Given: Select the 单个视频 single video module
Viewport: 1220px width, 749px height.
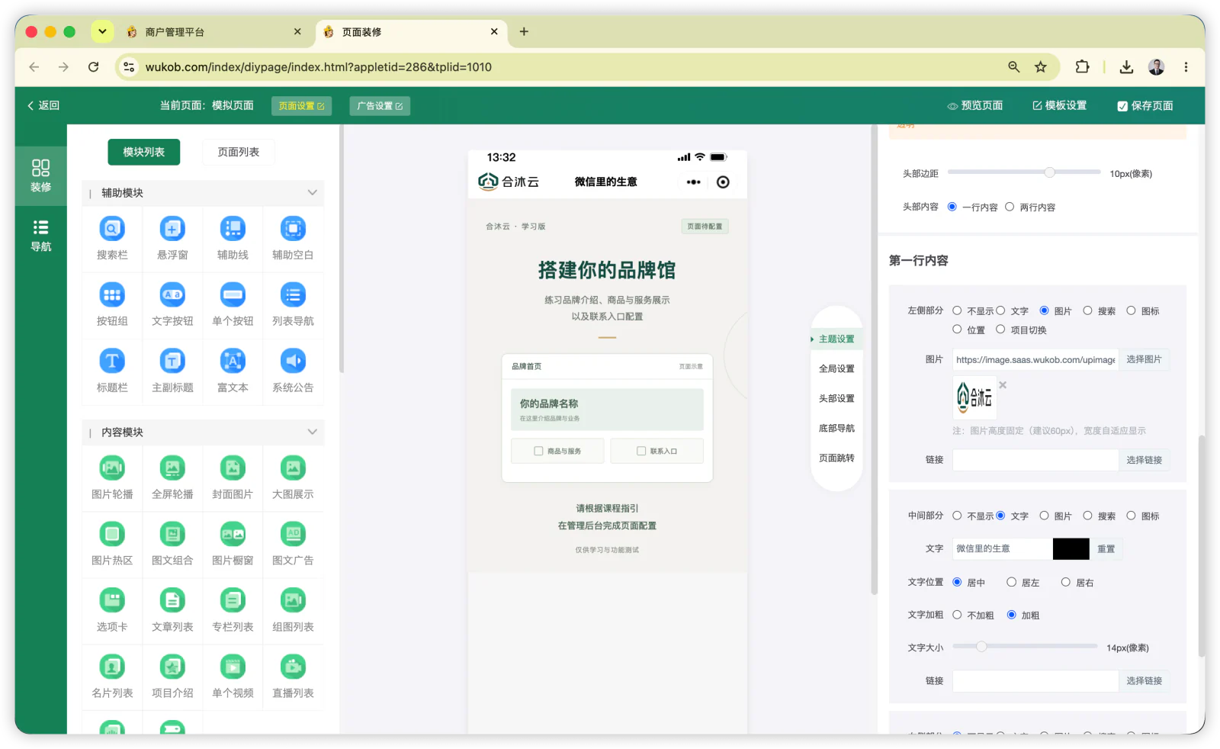Looking at the screenshot, I should [233, 677].
